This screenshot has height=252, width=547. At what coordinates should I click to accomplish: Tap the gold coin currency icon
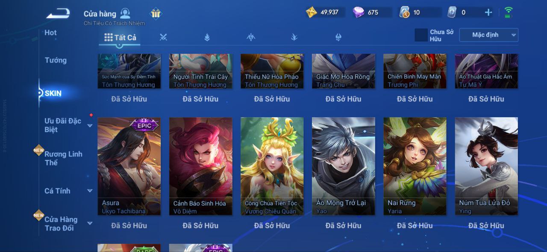(312, 12)
